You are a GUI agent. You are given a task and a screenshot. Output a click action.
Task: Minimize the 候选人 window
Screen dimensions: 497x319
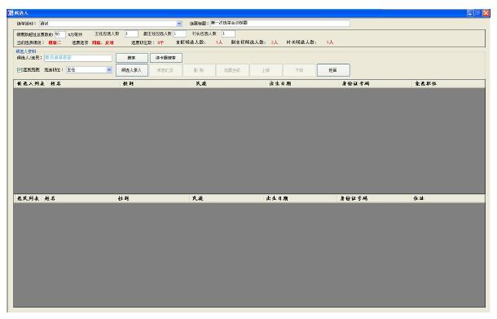pyautogui.click(x=470, y=13)
